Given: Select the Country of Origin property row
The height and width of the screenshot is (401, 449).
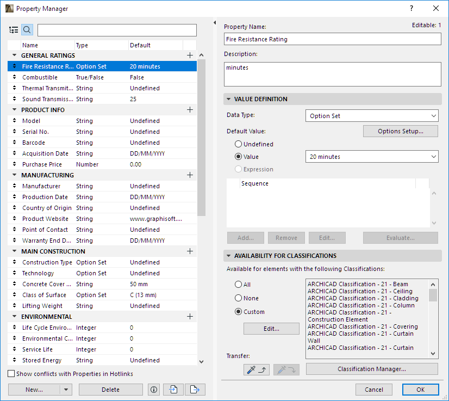Looking at the screenshot, I should [102, 208].
